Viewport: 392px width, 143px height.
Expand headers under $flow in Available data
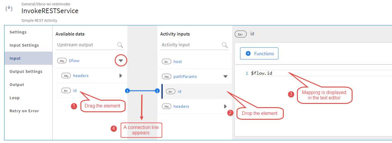click(x=121, y=76)
